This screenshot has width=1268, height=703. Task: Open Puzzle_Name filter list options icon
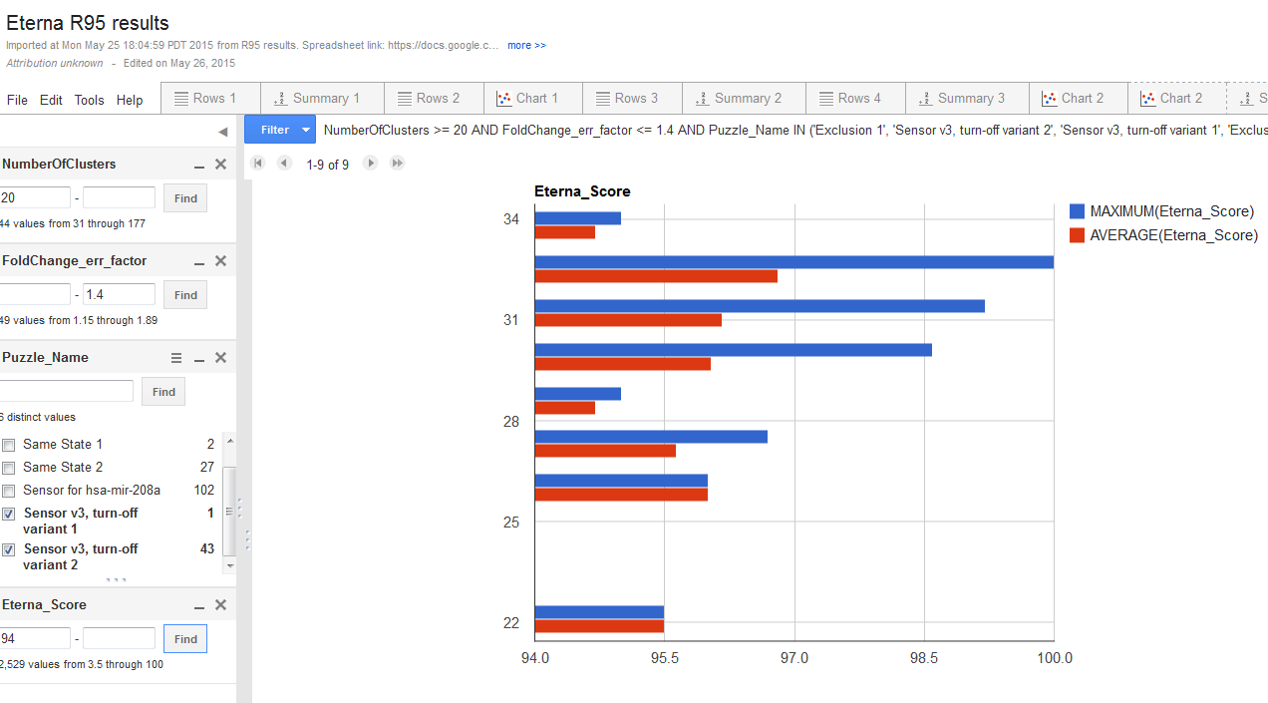click(176, 358)
